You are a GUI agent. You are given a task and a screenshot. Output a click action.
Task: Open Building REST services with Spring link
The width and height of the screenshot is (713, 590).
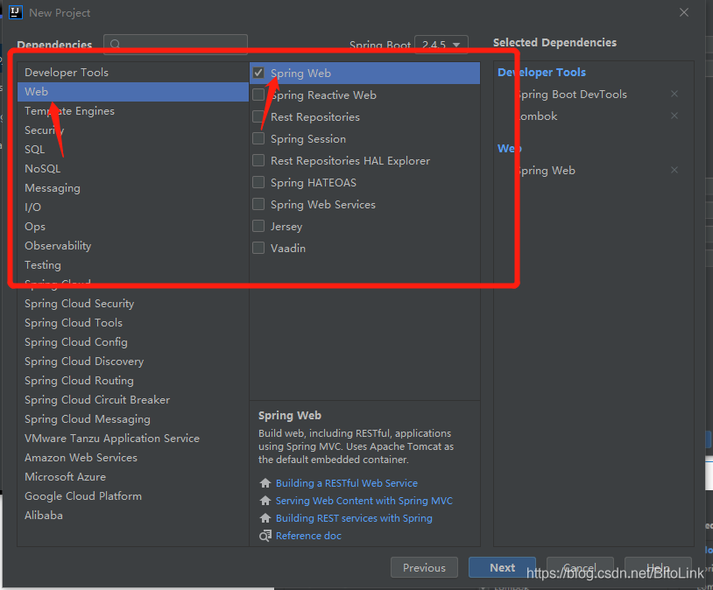(x=354, y=518)
